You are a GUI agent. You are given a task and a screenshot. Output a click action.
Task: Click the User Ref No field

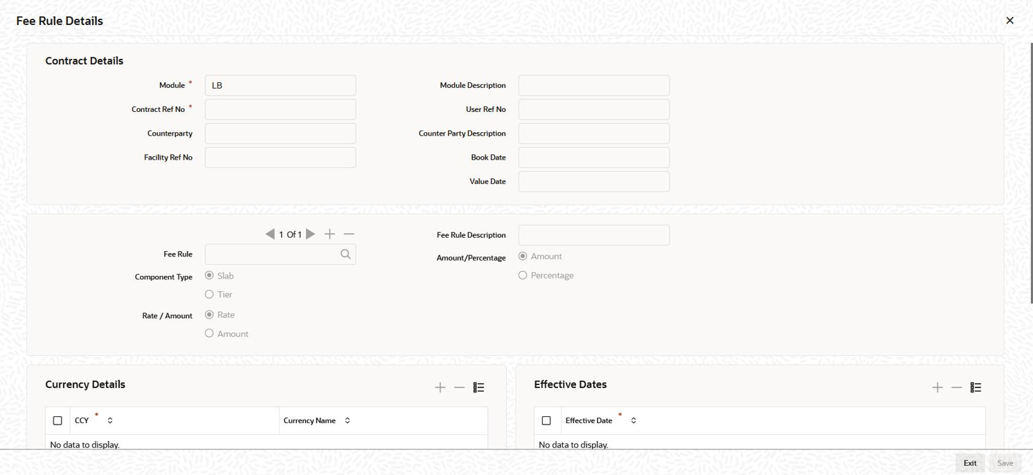click(594, 109)
